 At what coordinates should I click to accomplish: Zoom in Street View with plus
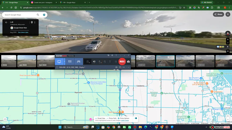[228, 40]
